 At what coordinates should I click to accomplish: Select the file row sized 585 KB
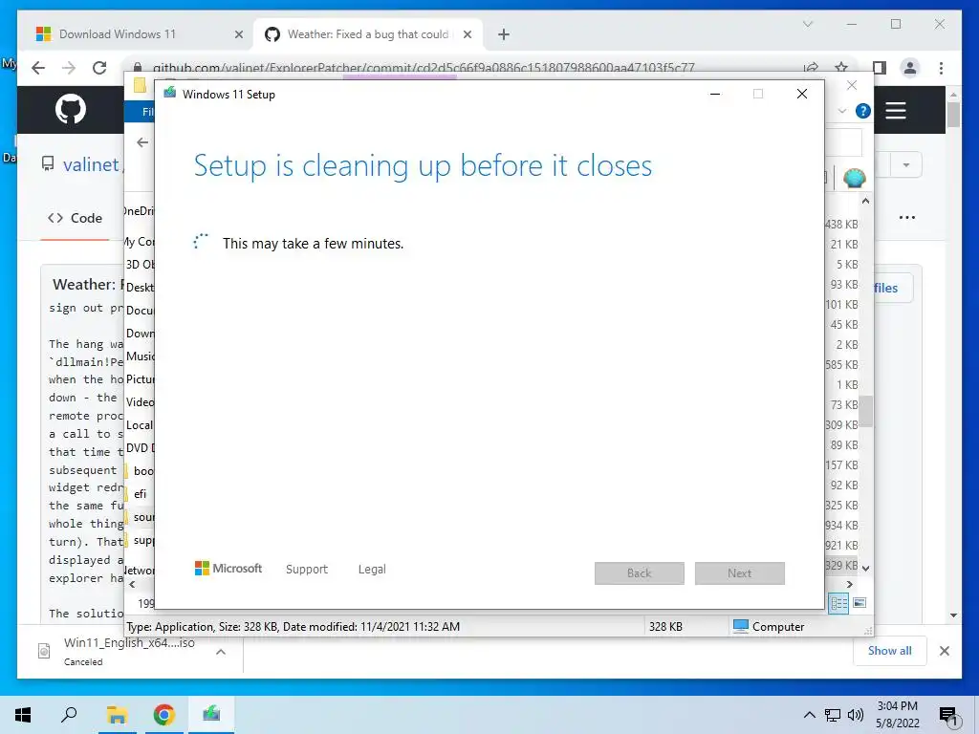point(842,364)
